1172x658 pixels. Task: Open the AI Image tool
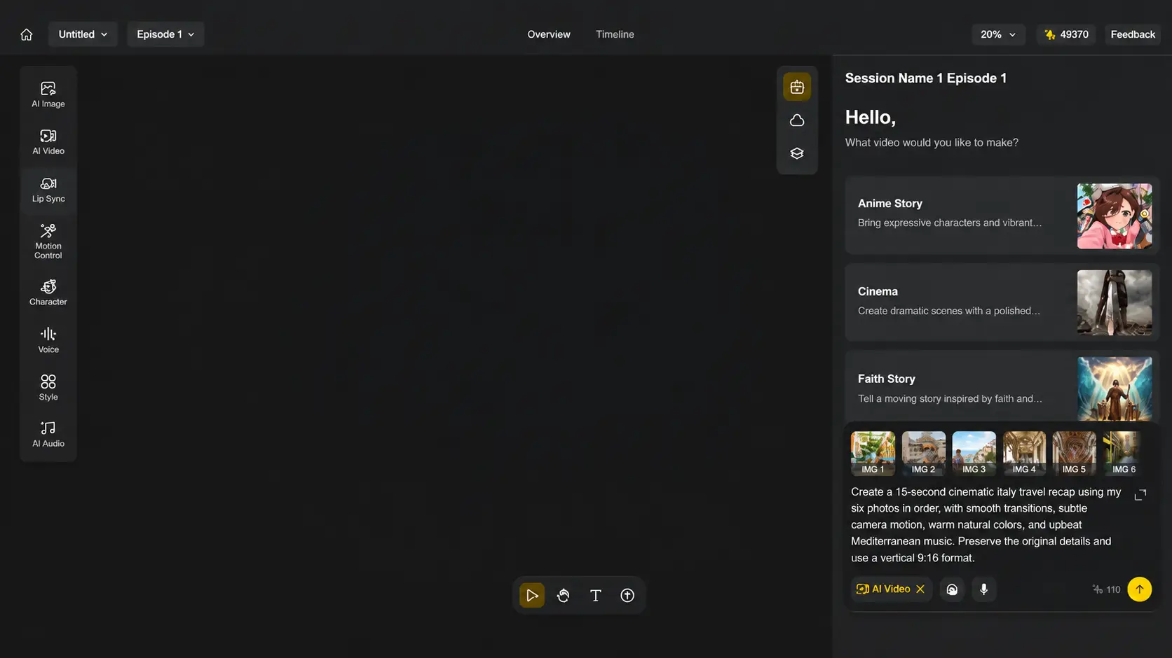pos(48,94)
